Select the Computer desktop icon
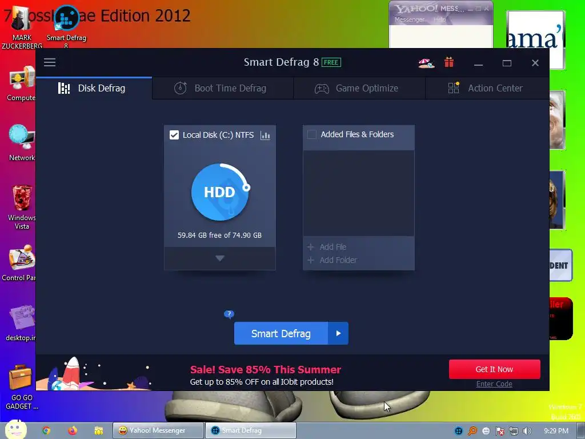The width and height of the screenshot is (585, 439). click(x=21, y=84)
